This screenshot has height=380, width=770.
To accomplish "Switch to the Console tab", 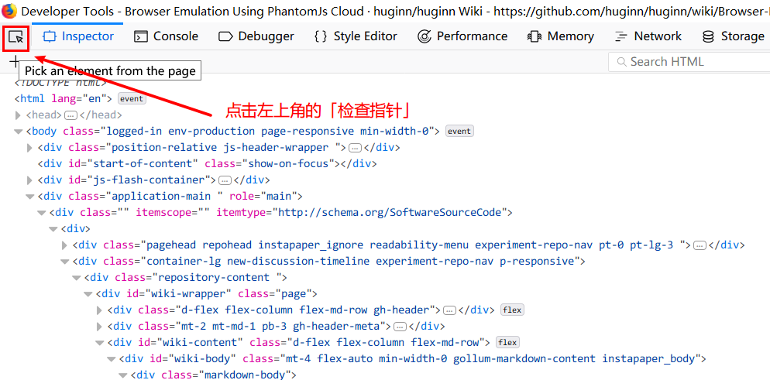I will tap(167, 36).
